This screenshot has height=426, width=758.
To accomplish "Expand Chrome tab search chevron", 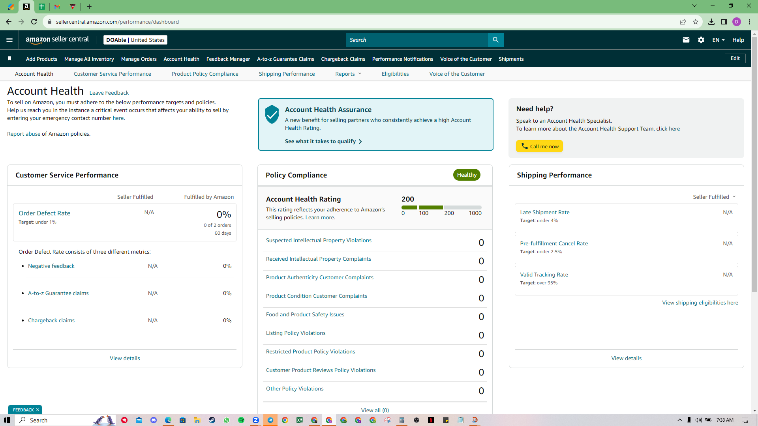I will click(694, 6).
